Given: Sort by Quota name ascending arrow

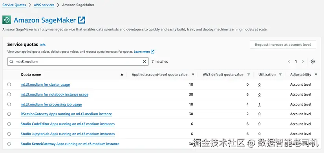Looking at the screenshot, I should pyautogui.click(x=122, y=74).
